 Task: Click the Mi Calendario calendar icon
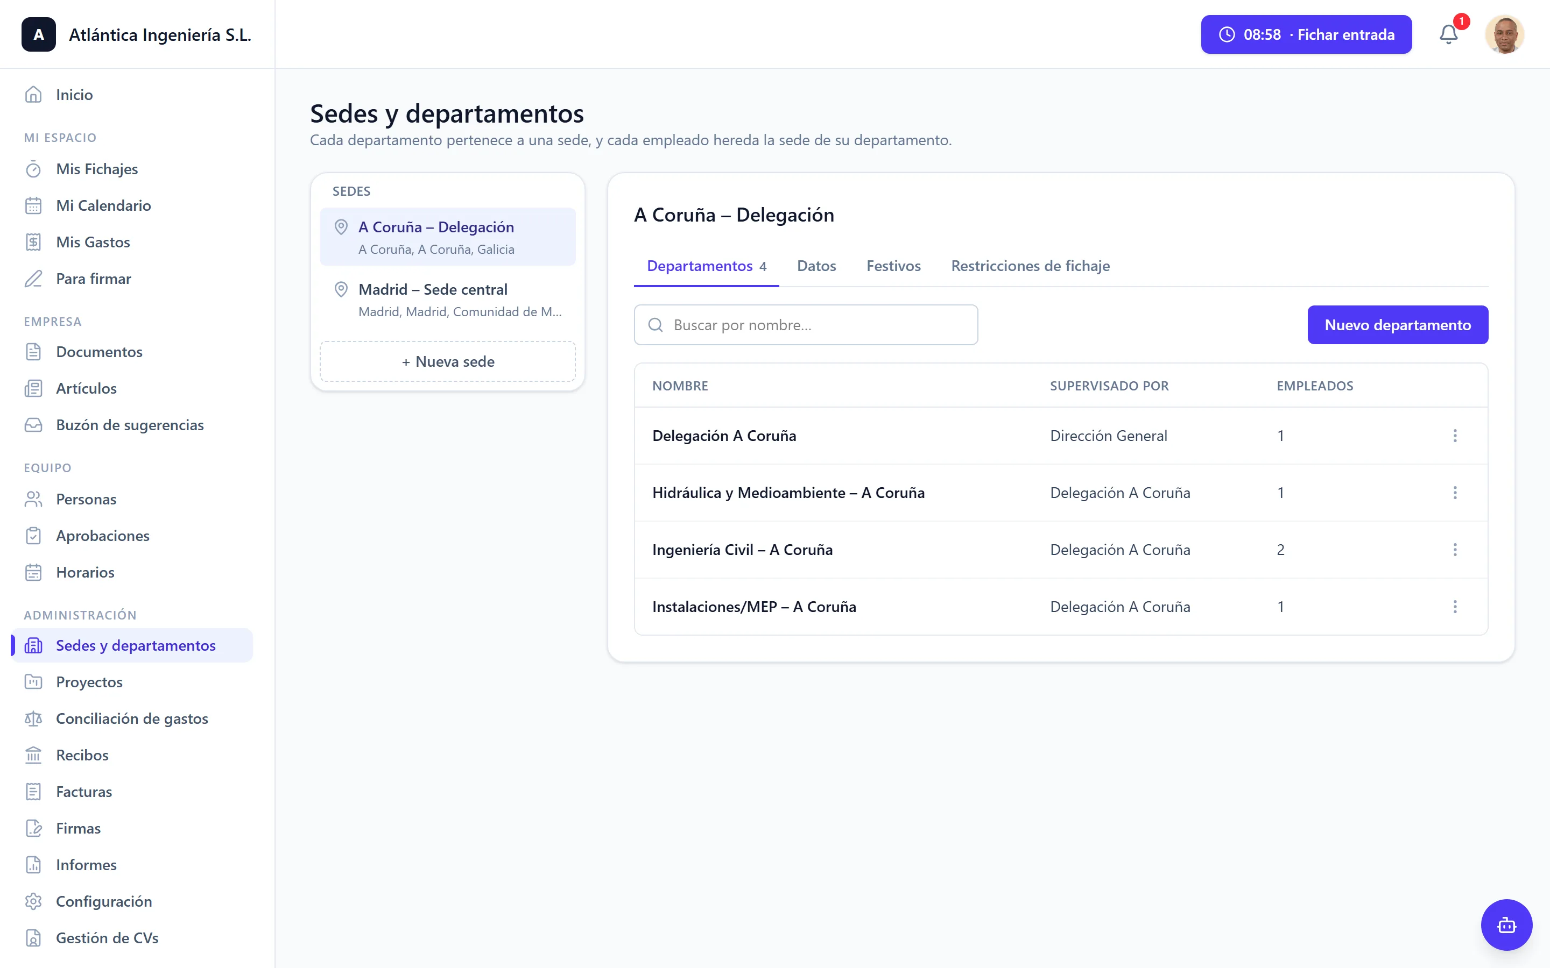(33, 205)
